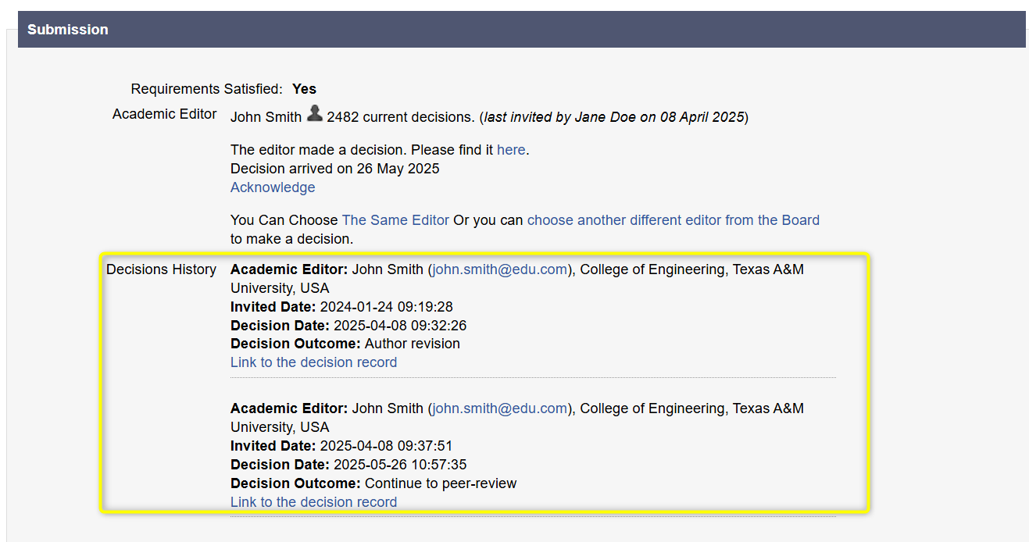Screen dimensions: 1029x542
Task: Click the 'Requirements Satisfied' label
Action: (x=206, y=89)
